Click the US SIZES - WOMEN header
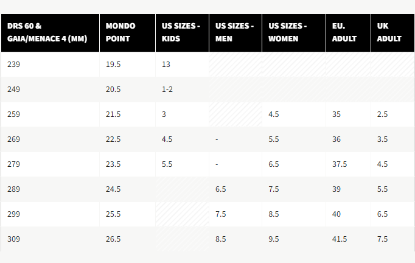This screenshot has height=263, width=415. [288, 32]
